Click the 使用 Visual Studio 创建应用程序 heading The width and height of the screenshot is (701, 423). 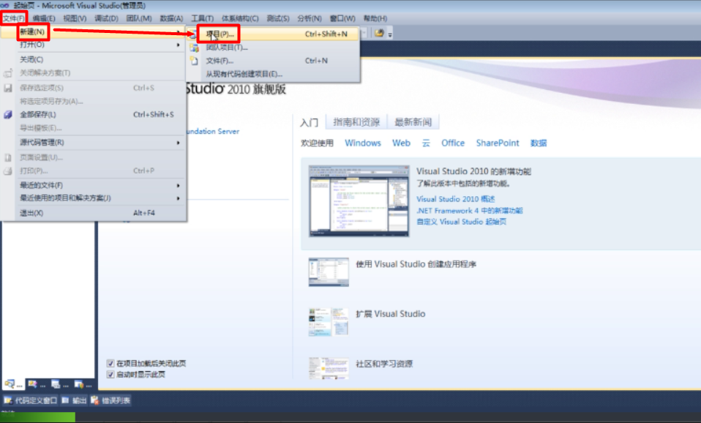point(416,264)
